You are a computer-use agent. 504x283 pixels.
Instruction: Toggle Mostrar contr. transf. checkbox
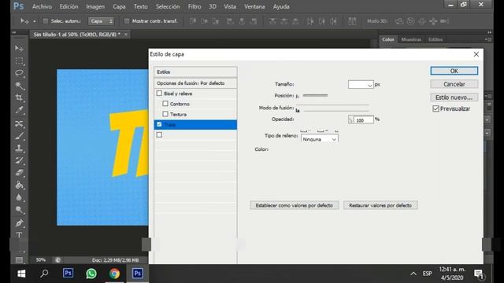click(x=127, y=21)
